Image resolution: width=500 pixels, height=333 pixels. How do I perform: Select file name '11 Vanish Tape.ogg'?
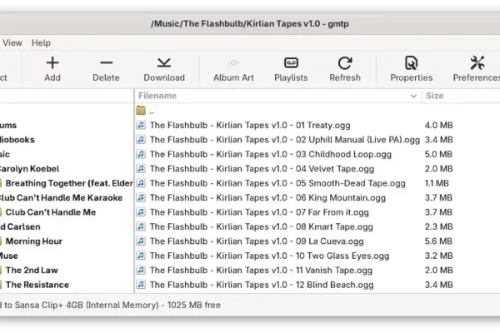[261, 271]
